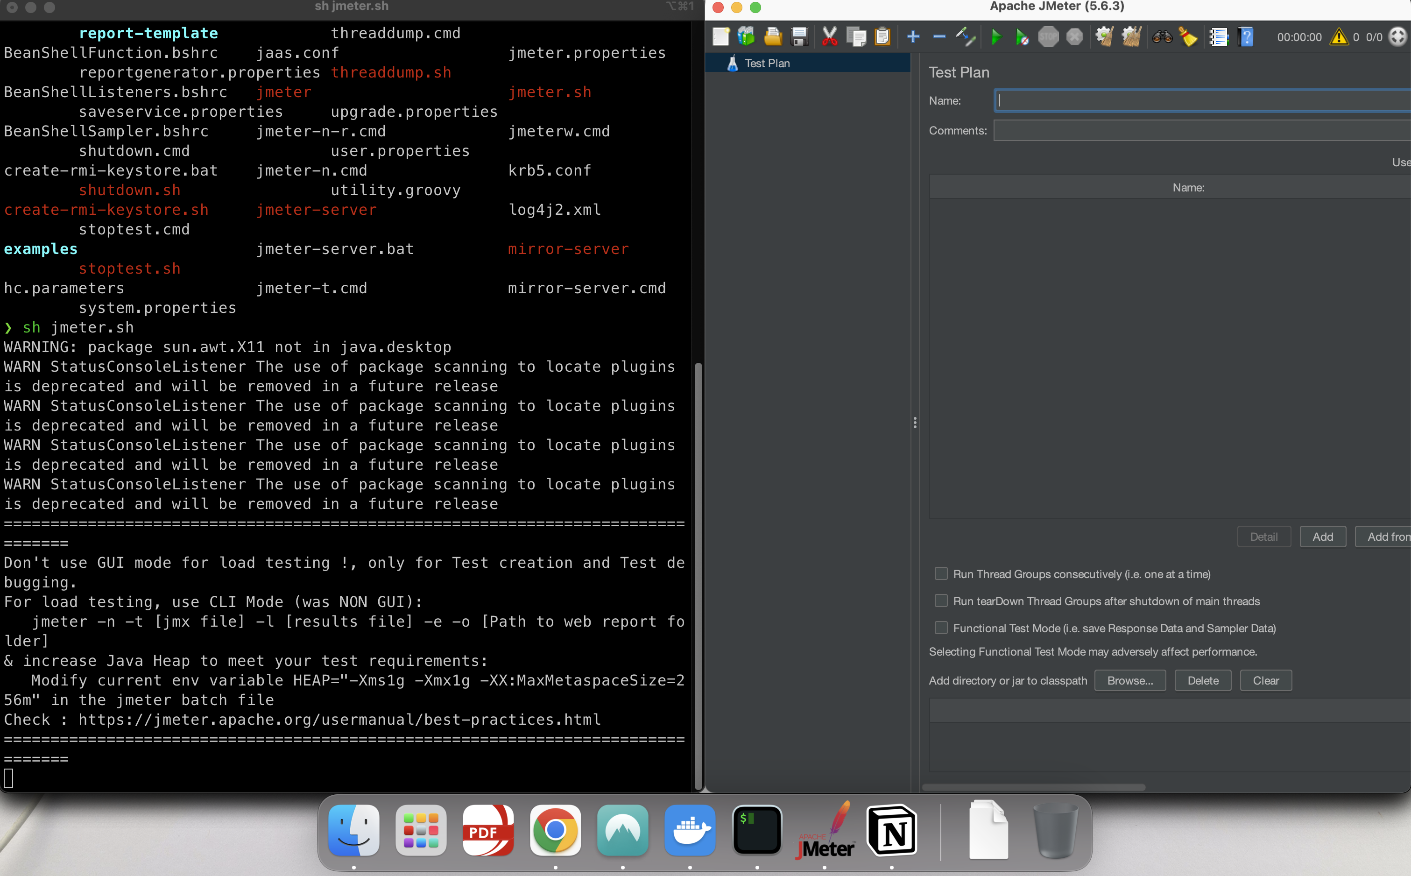Click the Test Plan Name input field
The image size is (1411, 876).
pos(1202,100)
